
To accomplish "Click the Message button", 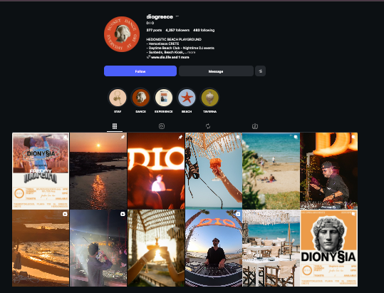I will point(216,71).
